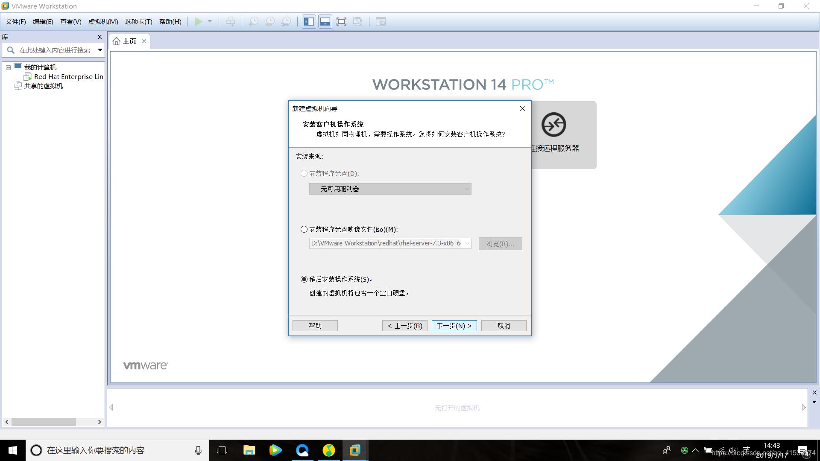This screenshot has width=820, height=461.
Task: Click the 浏览(R)... button
Action: click(500, 244)
